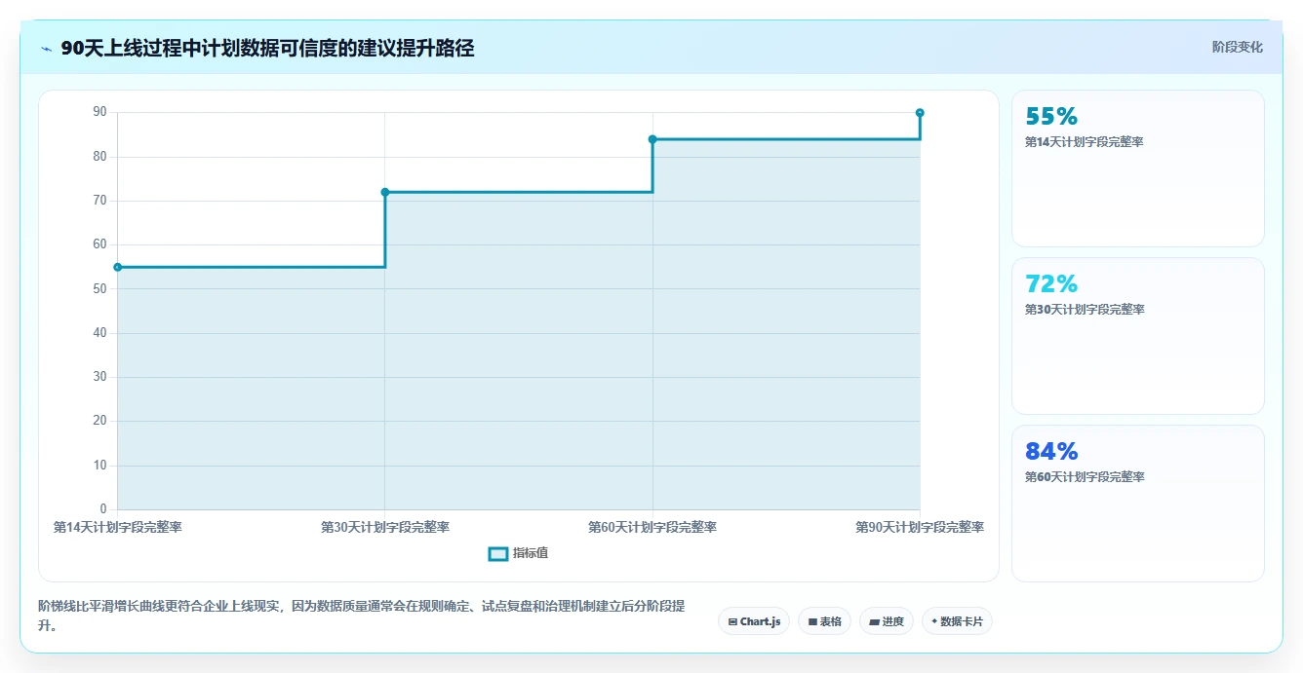Click the 指标值 legend label
This screenshot has width=1303, height=673.
[x=531, y=553]
